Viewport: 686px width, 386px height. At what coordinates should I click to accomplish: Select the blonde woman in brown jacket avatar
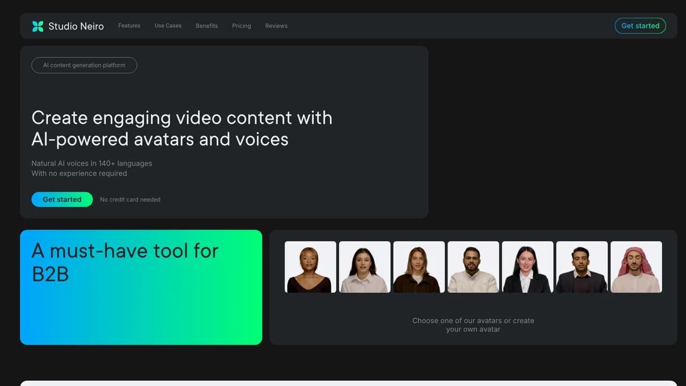[419, 267]
